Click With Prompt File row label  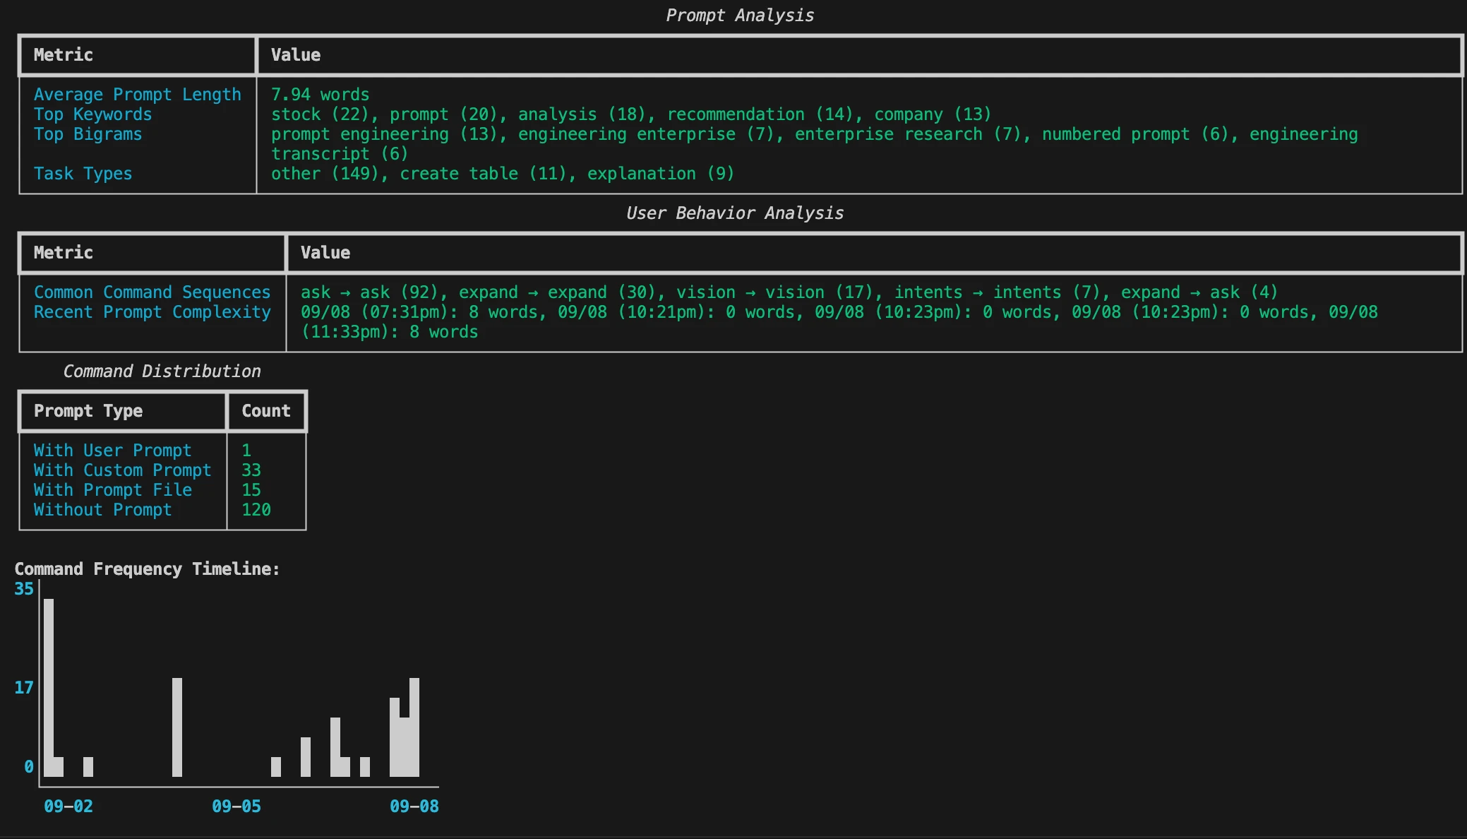point(112,490)
